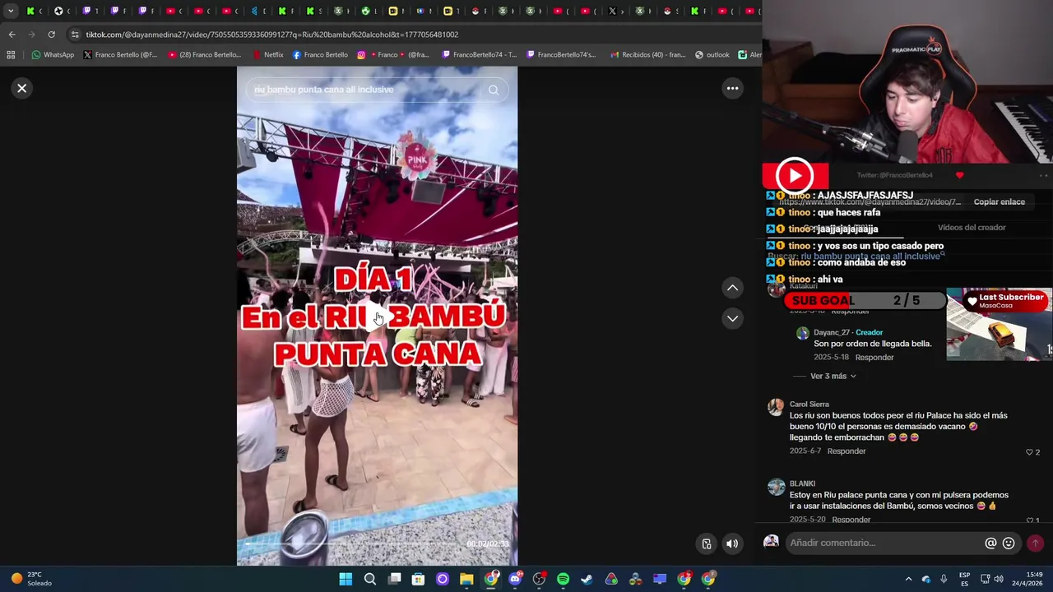Go to the previous video with the up arrow
Screen dimensions: 1053x592
coord(732,288)
